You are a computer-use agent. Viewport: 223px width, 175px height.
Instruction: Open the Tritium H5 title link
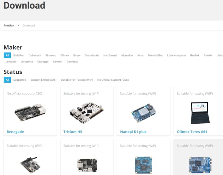point(73,132)
